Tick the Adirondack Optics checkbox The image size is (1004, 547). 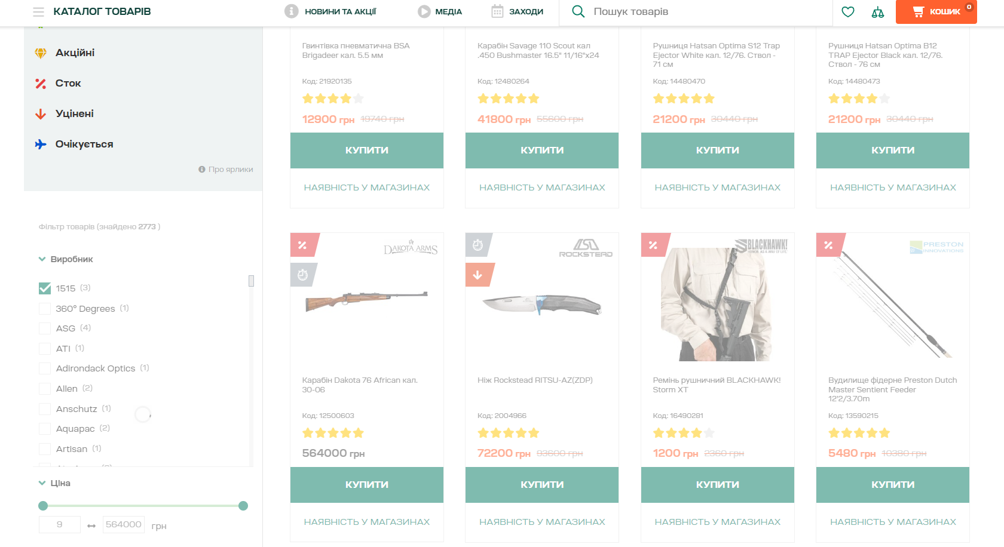point(45,368)
